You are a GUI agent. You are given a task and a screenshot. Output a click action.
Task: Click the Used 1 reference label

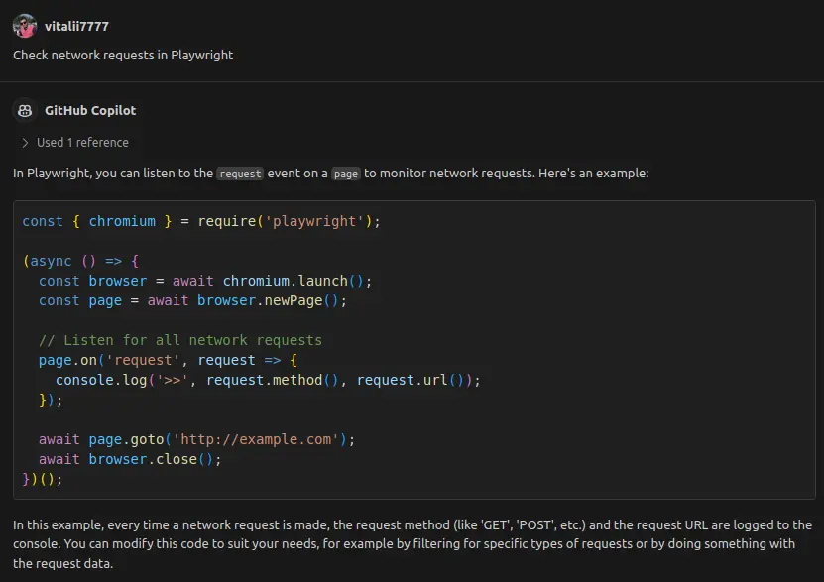click(x=82, y=143)
